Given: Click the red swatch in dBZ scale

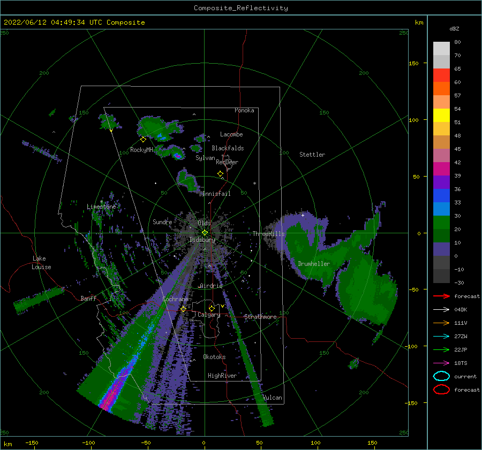Looking at the screenshot, I should tap(441, 75).
